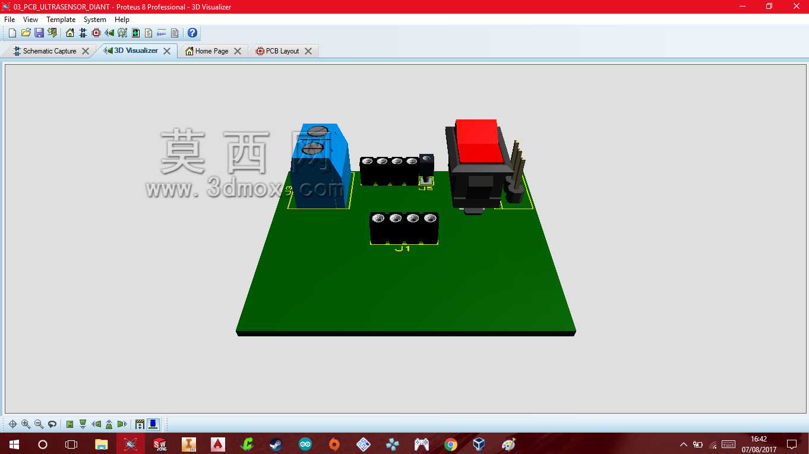This screenshot has width=809, height=454.
Task: Click the New Project icon
Action: (x=12, y=33)
